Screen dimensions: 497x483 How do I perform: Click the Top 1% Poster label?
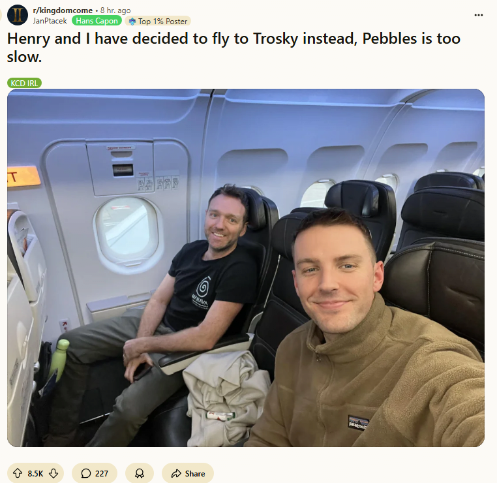point(162,22)
